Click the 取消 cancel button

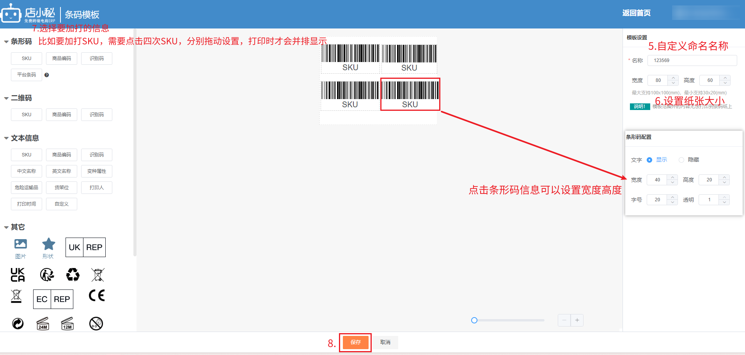[x=385, y=342]
